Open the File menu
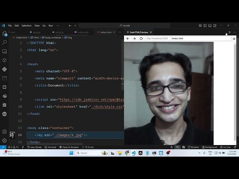 [x=10, y=26]
